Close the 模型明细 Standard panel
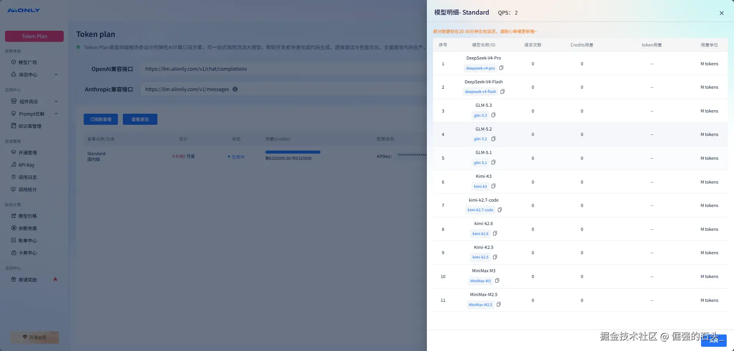734x351 pixels. tap(722, 13)
